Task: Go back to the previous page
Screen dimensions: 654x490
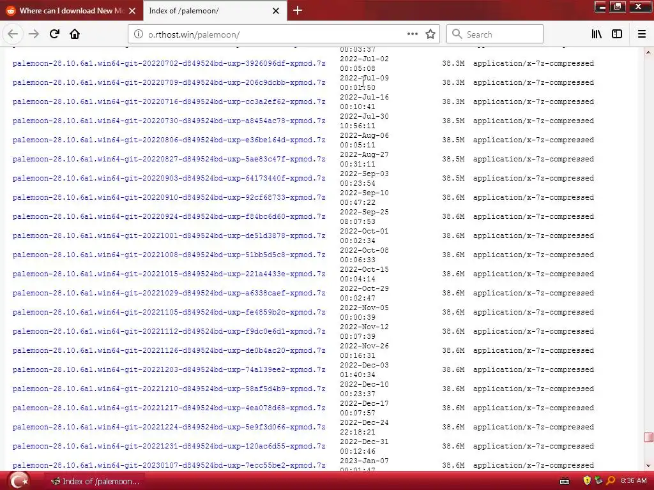Action: [x=13, y=34]
